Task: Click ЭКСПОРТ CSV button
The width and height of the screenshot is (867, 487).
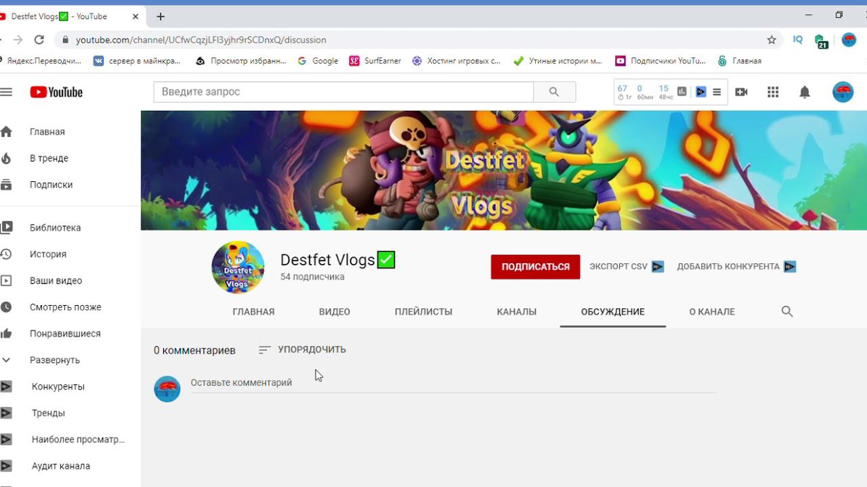Action: coord(627,266)
